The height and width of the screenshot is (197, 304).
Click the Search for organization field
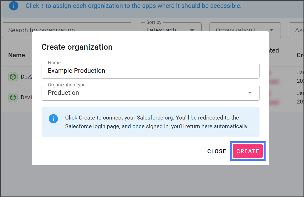click(67, 27)
